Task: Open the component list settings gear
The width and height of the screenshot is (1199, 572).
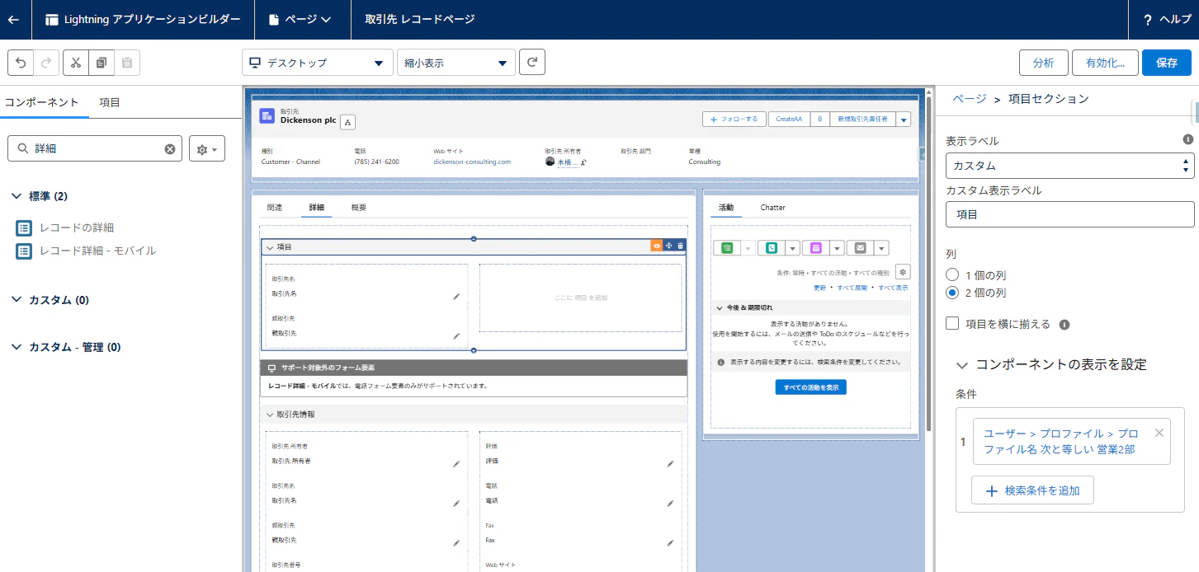Action: (207, 149)
